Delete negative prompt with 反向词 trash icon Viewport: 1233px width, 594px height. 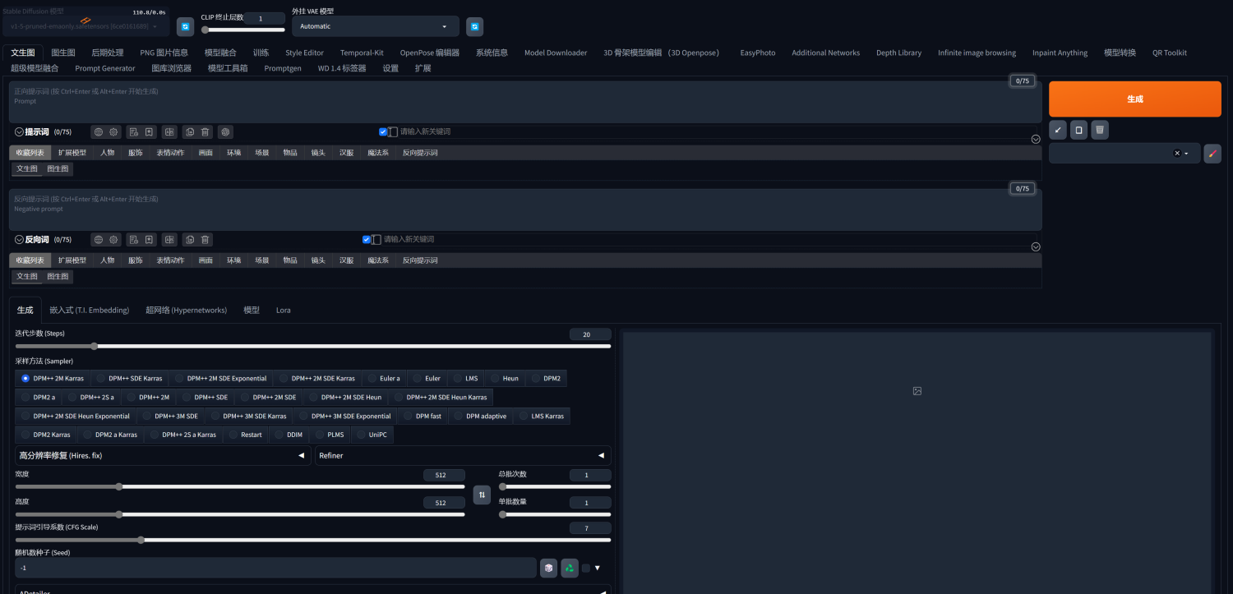pos(205,240)
